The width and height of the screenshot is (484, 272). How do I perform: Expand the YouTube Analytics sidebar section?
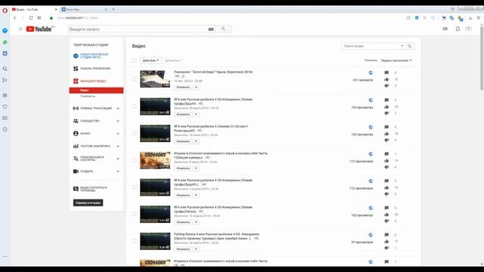[118, 146]
